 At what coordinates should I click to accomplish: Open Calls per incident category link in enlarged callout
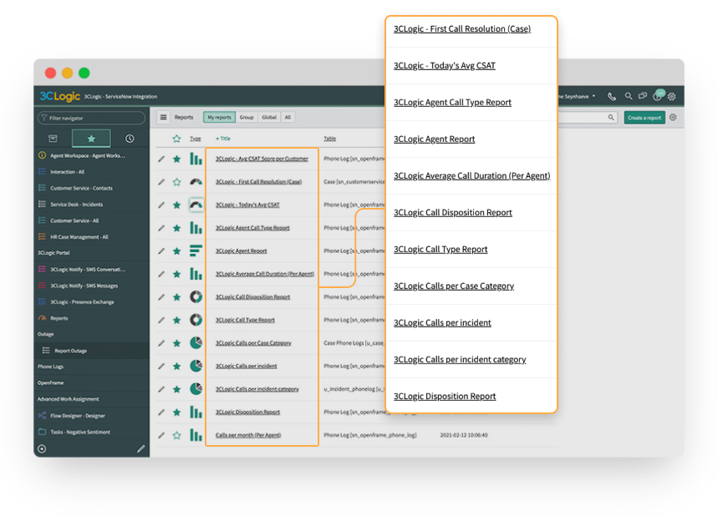(460, 360)
